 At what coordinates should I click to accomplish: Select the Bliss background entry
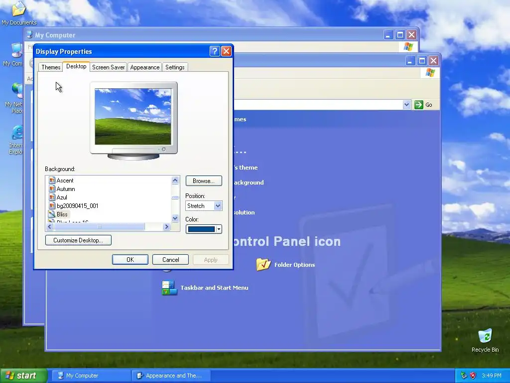[62, 214]
